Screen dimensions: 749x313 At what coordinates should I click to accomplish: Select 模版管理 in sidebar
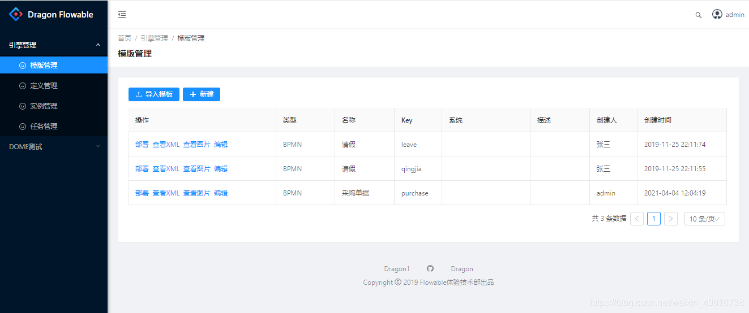54,66
